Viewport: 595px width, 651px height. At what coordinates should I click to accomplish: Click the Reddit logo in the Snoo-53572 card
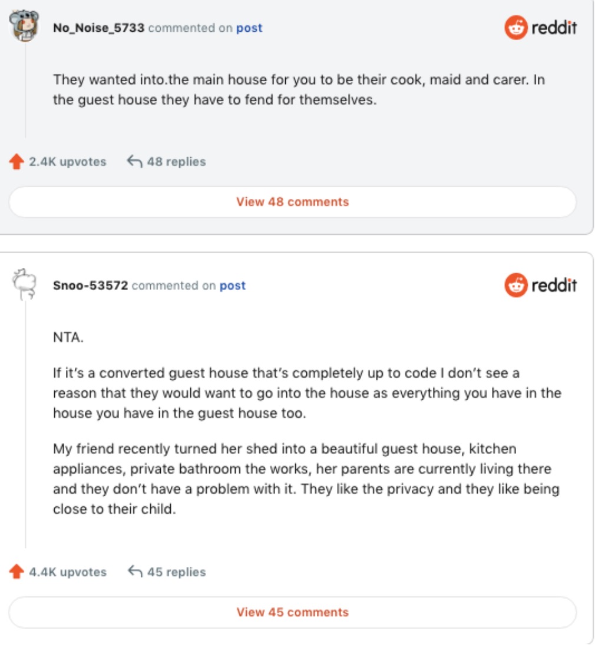pos(540,285)
